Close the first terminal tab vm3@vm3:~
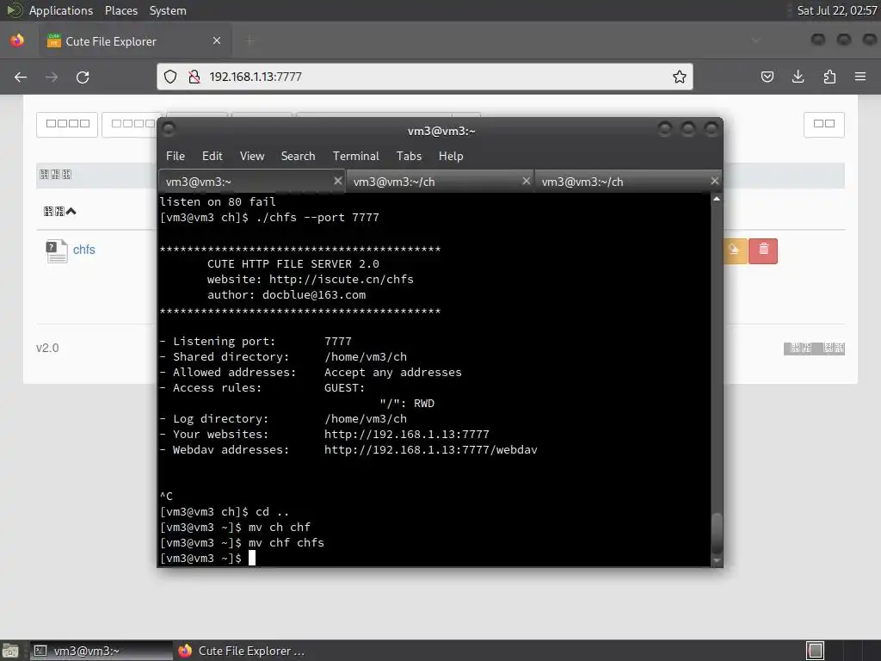The width and height of the screenshot is (881, 661). [337, 181]
